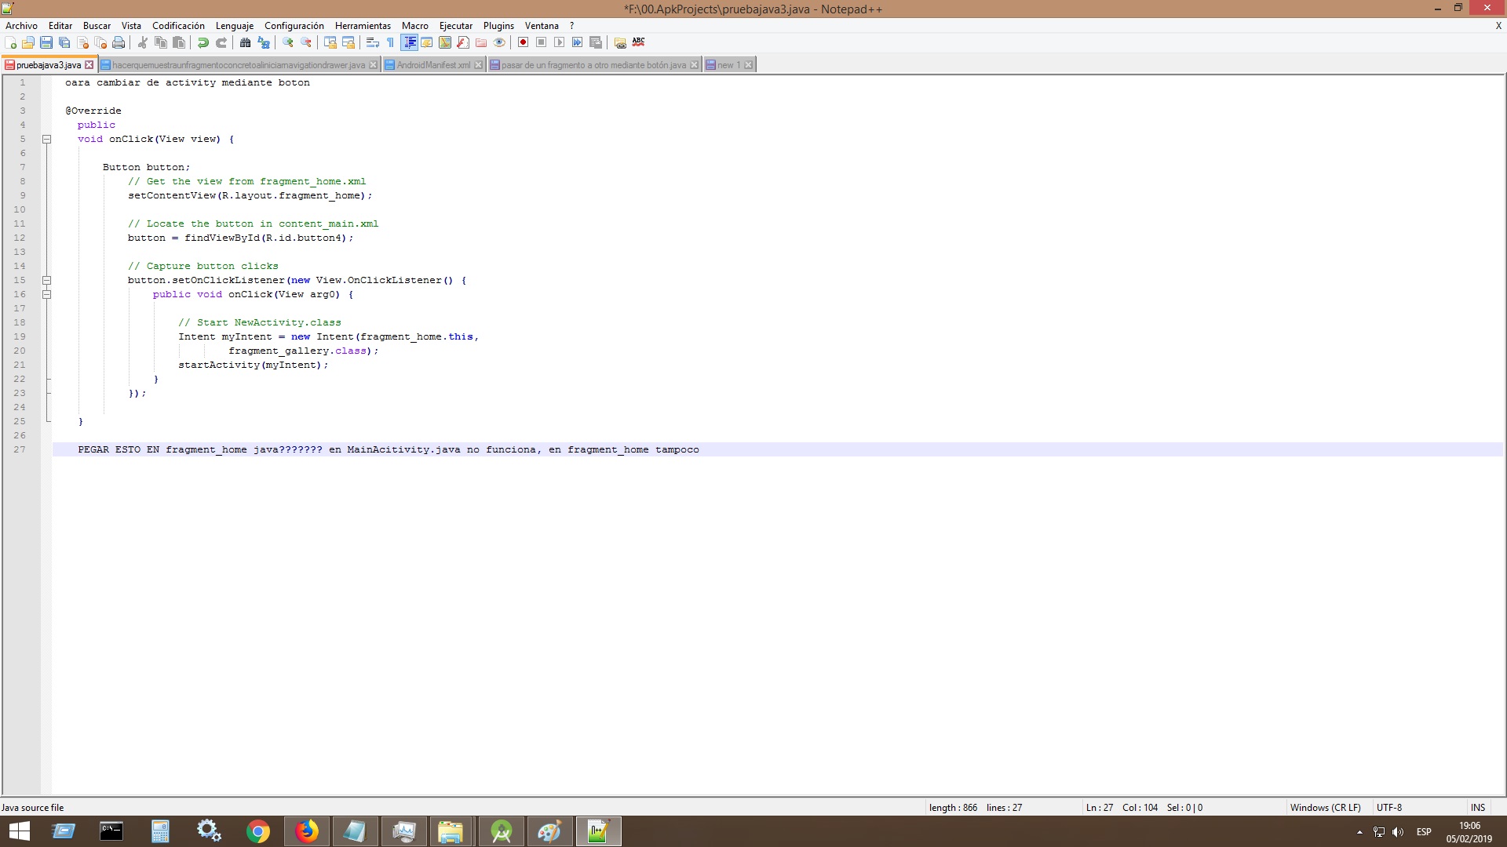Open the Buscar menu

[x=97, y=26]
